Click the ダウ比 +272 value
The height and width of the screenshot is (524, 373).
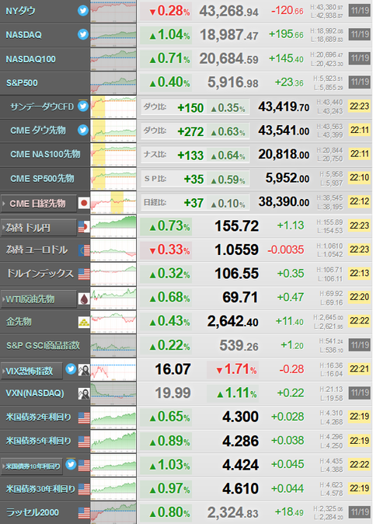(190, 131)
